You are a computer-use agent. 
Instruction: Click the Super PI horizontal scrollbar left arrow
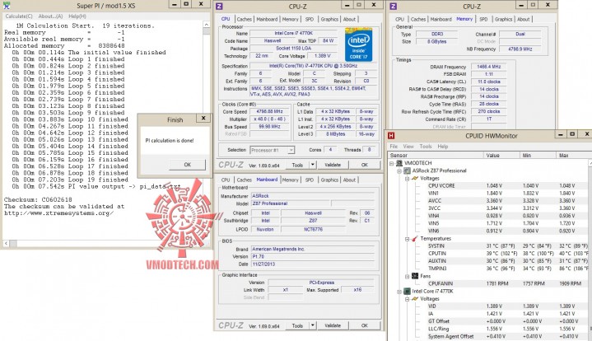(x=6, y=244)
